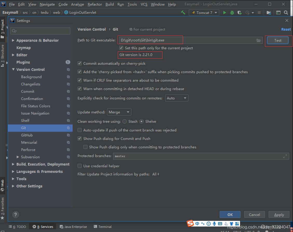
Task: Click the OK button
Action: coord(230,215)
